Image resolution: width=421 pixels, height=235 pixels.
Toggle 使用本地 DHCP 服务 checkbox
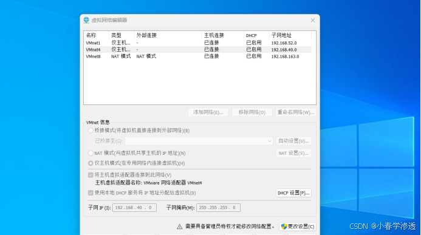[x=91, y=193]
